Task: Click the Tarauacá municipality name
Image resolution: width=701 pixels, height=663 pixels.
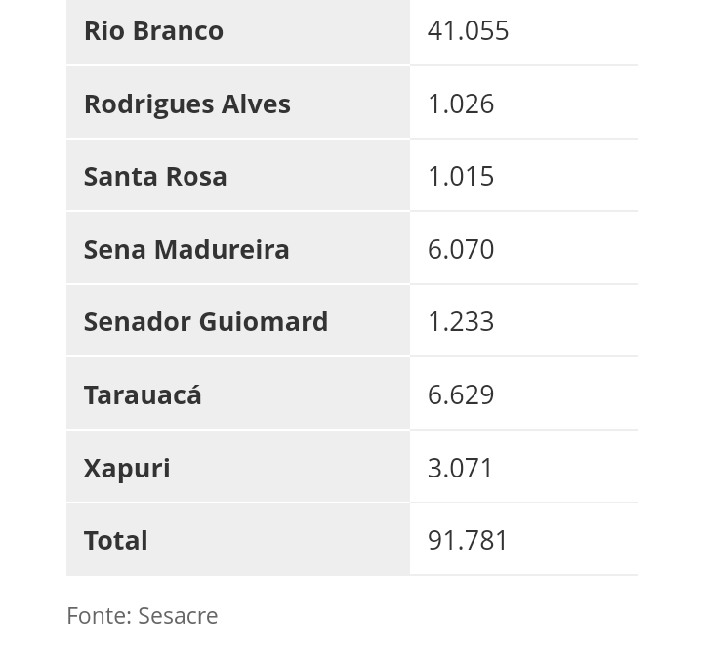Action: click(143, 394)
